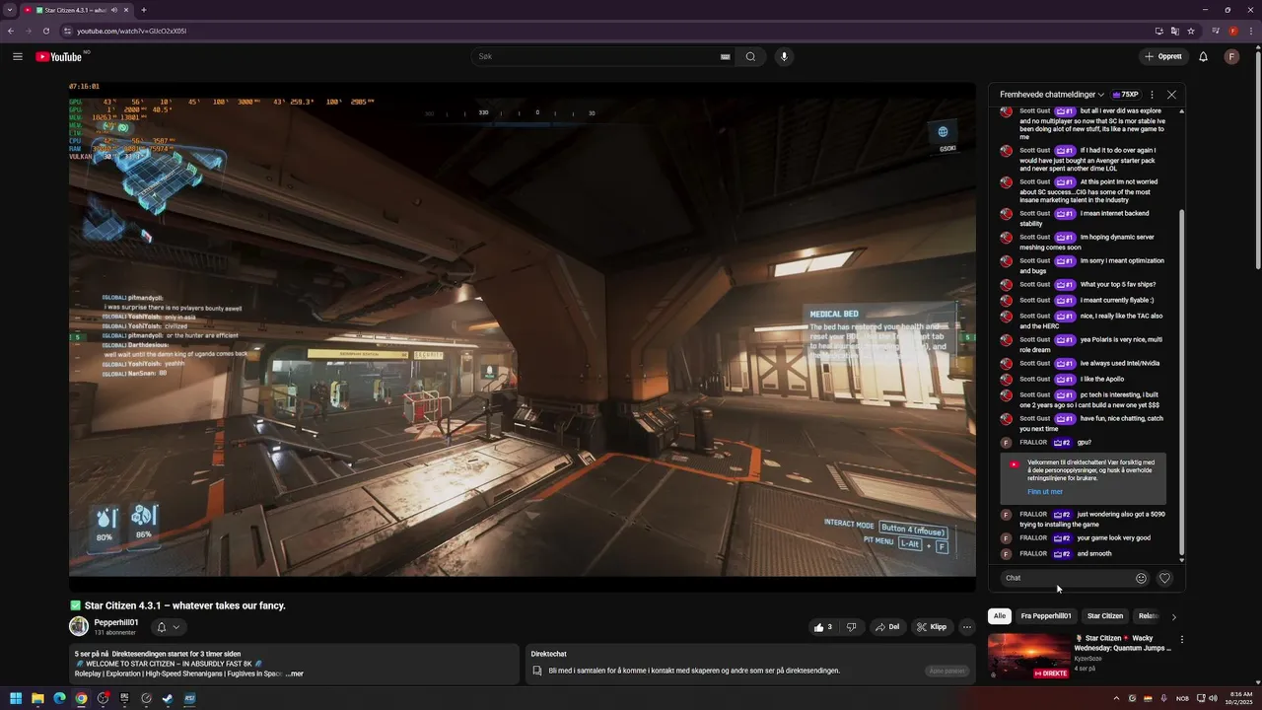Viewport: 1262px width, 710px height.
Task: Click the page vertical scrollbar
Action: click(x=1258, y=158)
